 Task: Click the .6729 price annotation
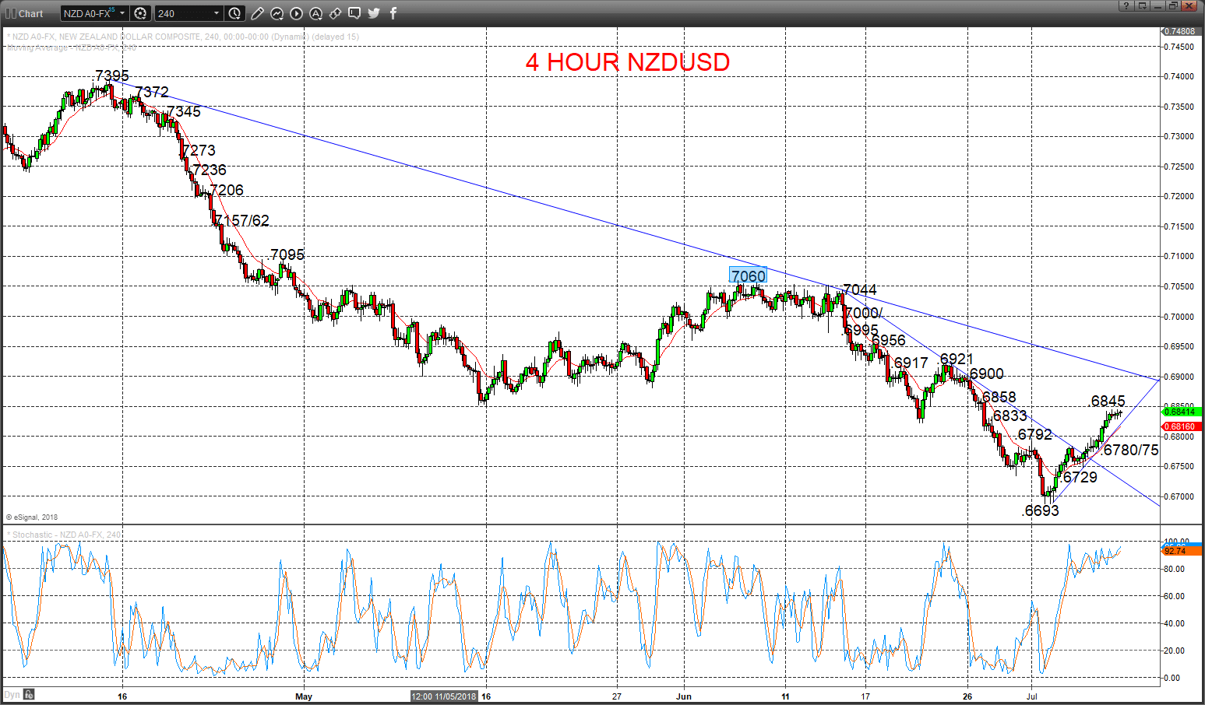point(1080,477)
